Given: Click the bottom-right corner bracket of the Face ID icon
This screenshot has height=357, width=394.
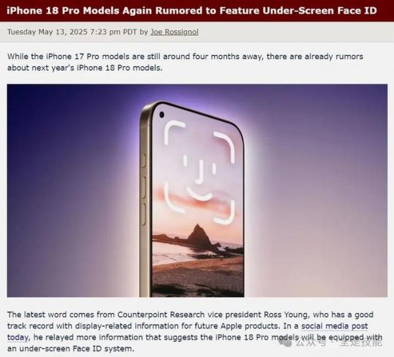Looking at the screenshot, I should [x=225, y=212].
